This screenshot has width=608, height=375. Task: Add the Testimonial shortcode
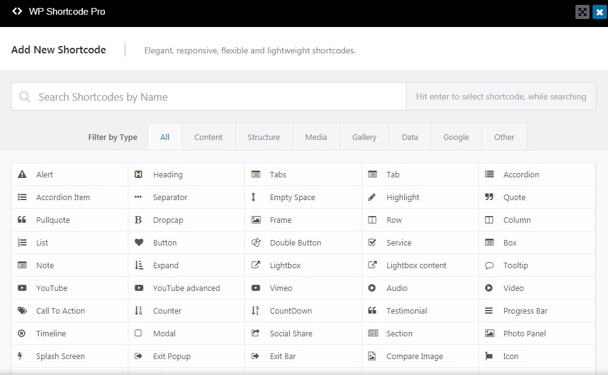407,311
